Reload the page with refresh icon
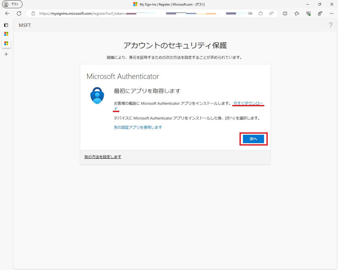The height and width of the screenshot is (270, 338). coord(19,13)
